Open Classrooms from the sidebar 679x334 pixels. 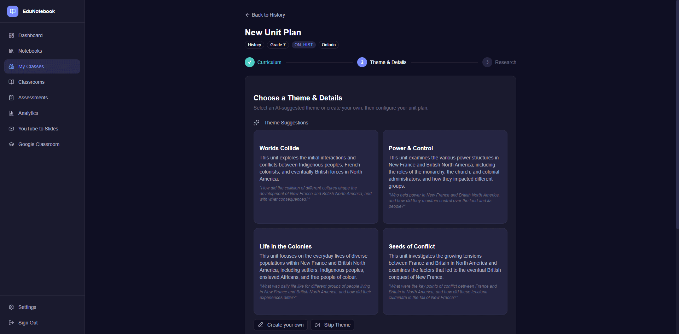(x=31, y=82)
